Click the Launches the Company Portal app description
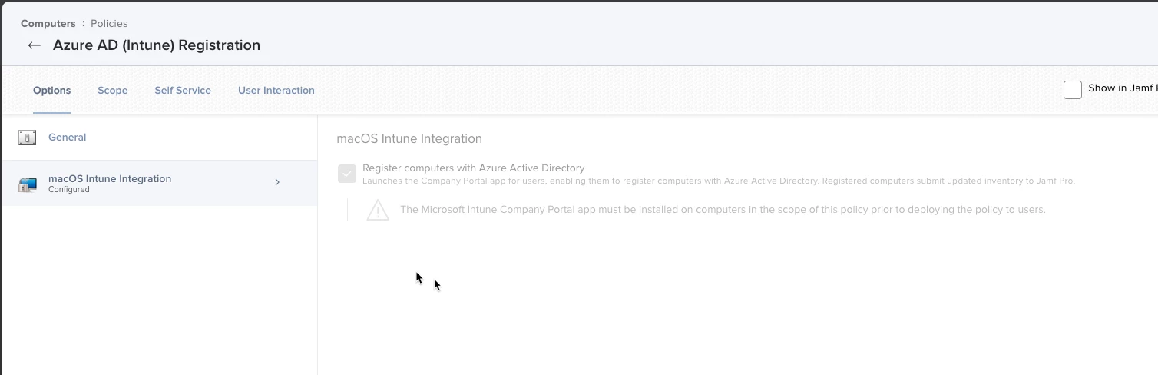 719,181
